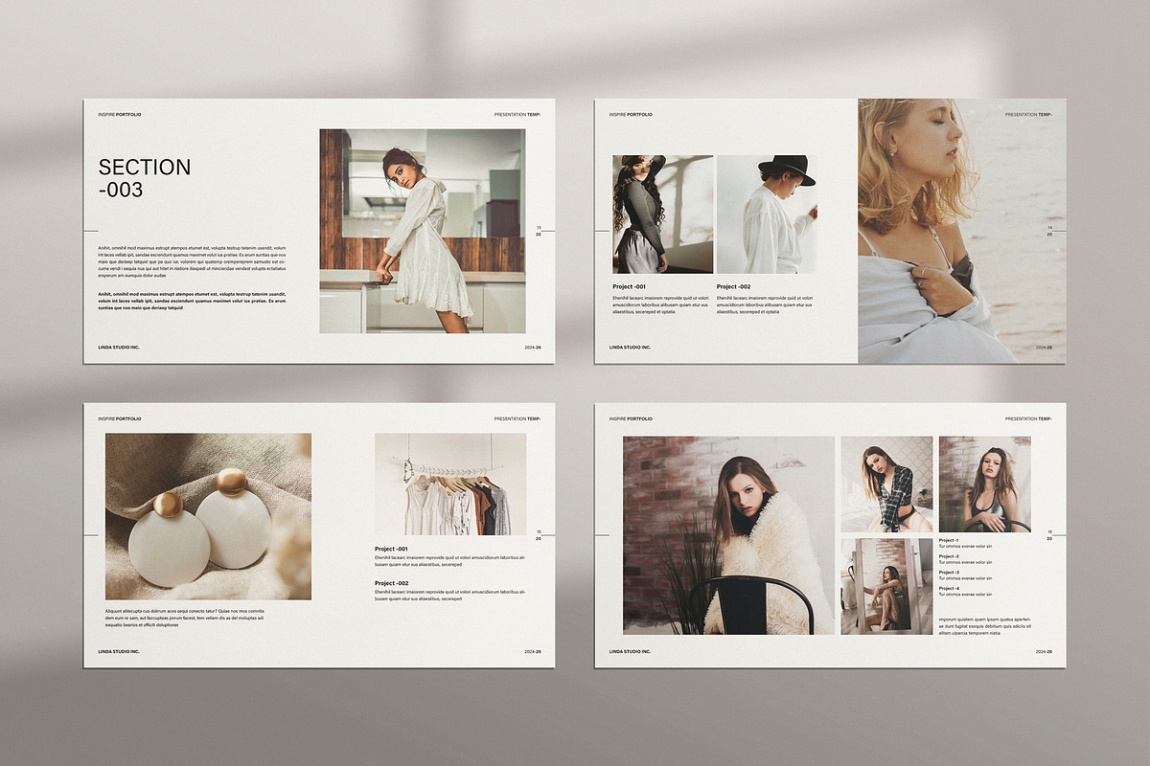1150x766 pixels.
Task: Click the caption paragraph beneath the earrings photo
Action: (185, 618)
